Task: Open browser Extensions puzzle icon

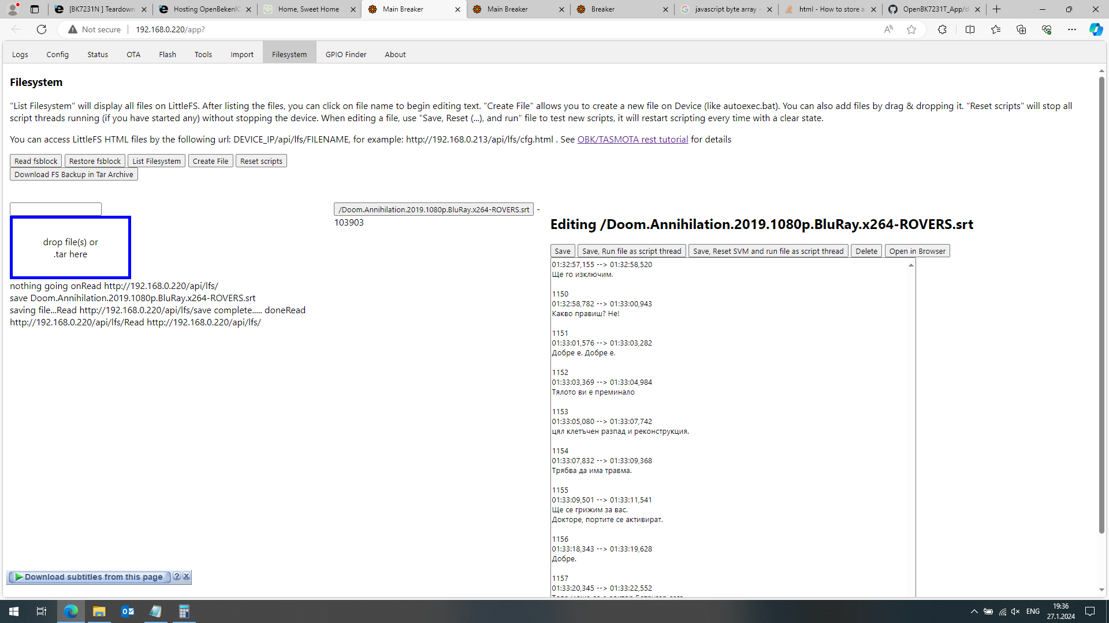Action: 942,29
